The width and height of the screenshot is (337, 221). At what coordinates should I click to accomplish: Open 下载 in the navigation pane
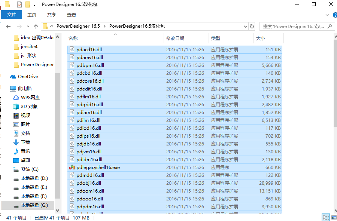21,142
